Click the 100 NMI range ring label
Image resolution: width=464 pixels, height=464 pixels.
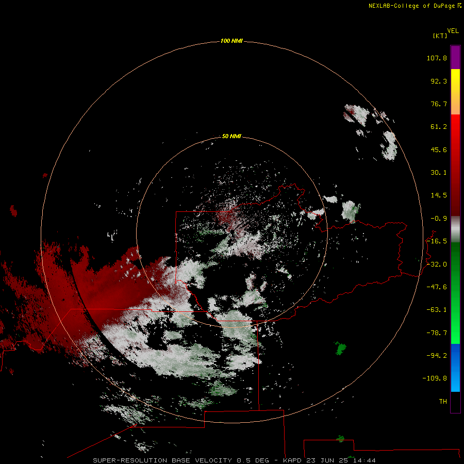231,41
